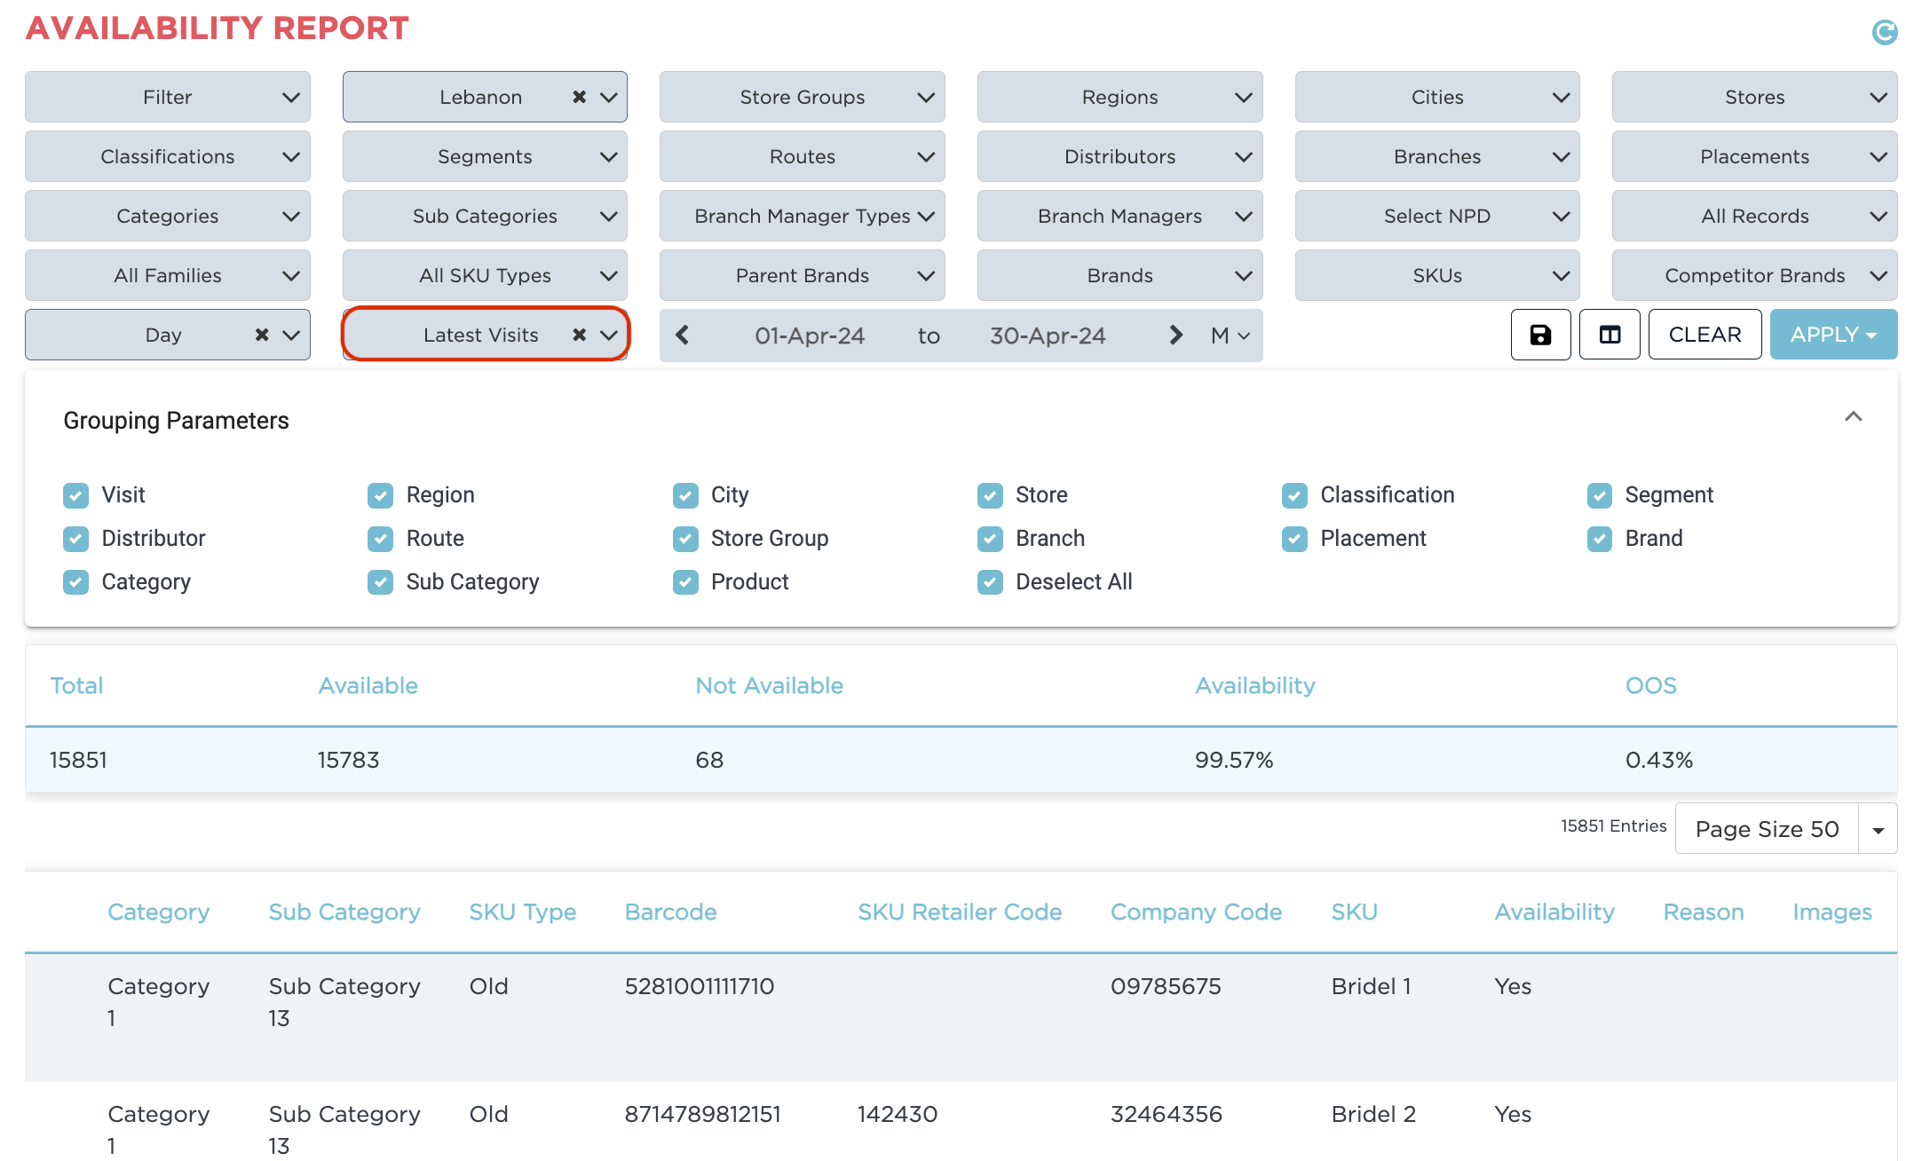Uncheck the Visit grouping checkbox
Viewport: 1930px width, 1161px height.
[76, 495]
